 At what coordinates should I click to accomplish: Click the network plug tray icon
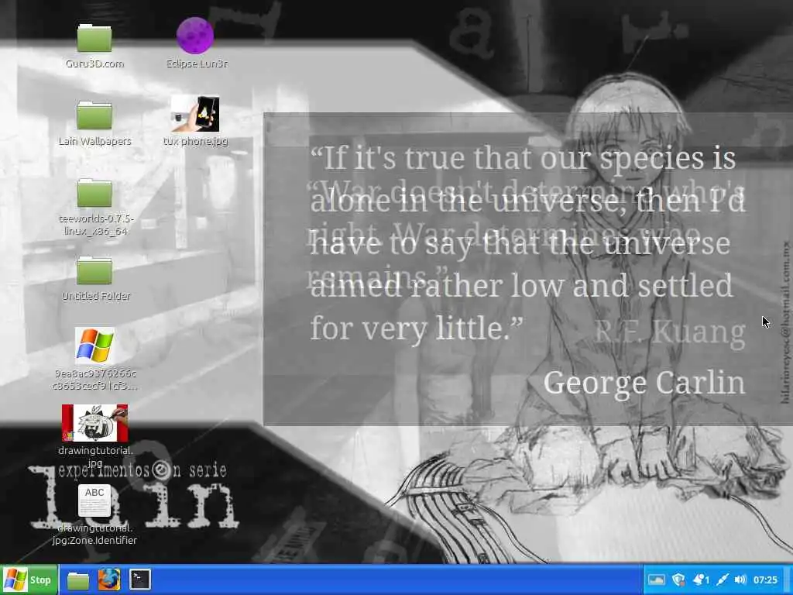(x=722, y=580)
